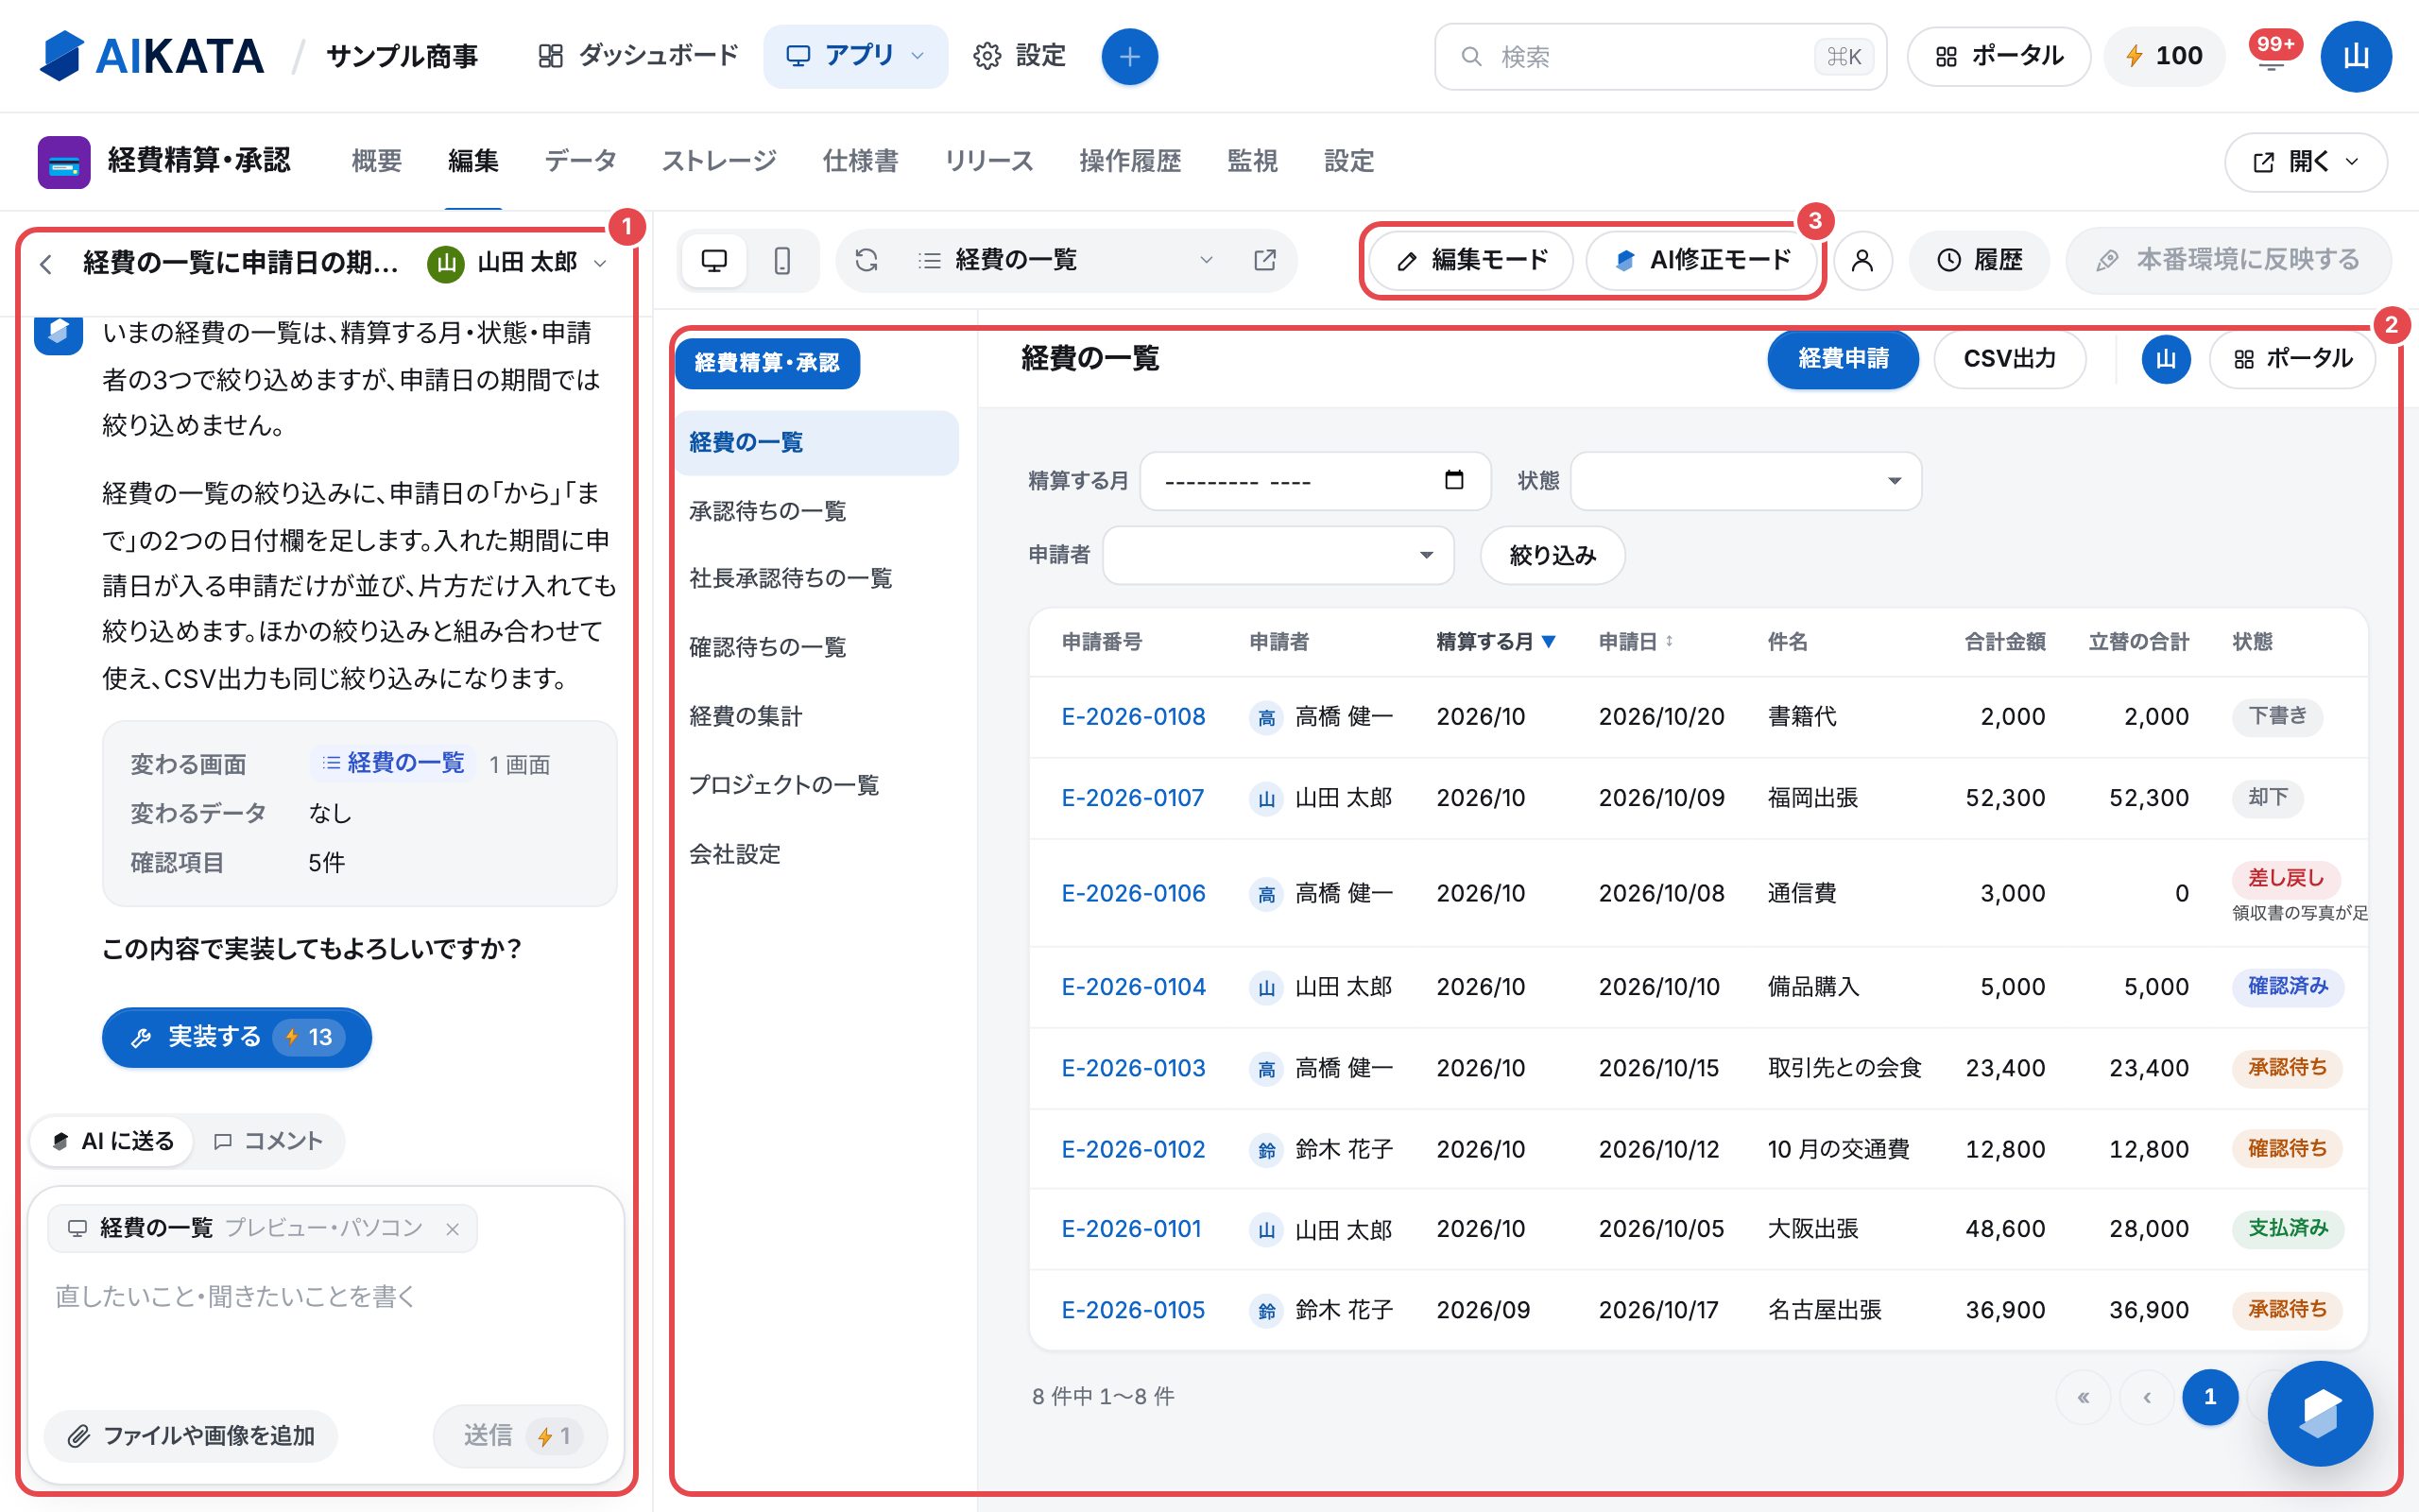Reload the preview with refresh icon
Screen dimensions: 2419x1512
866,261
